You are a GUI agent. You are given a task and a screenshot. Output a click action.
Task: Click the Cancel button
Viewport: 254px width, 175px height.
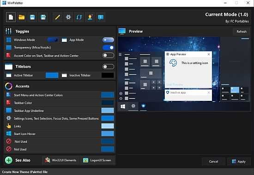pos(213,161)
